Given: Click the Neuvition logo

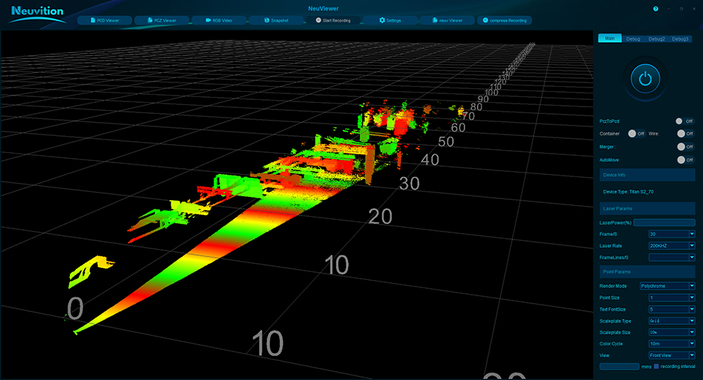Looking at the screenshot, I should 38,13.
